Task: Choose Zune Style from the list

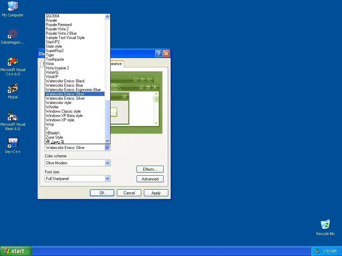Action: click(75, 137)
